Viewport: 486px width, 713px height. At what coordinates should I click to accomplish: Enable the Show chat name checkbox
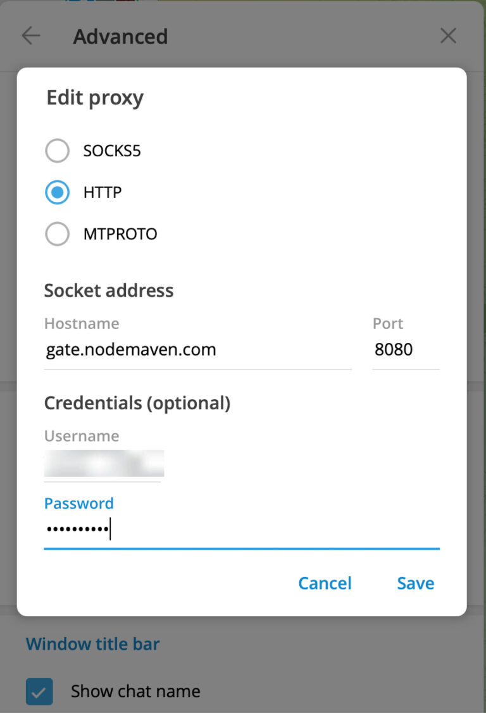[39, 691]
